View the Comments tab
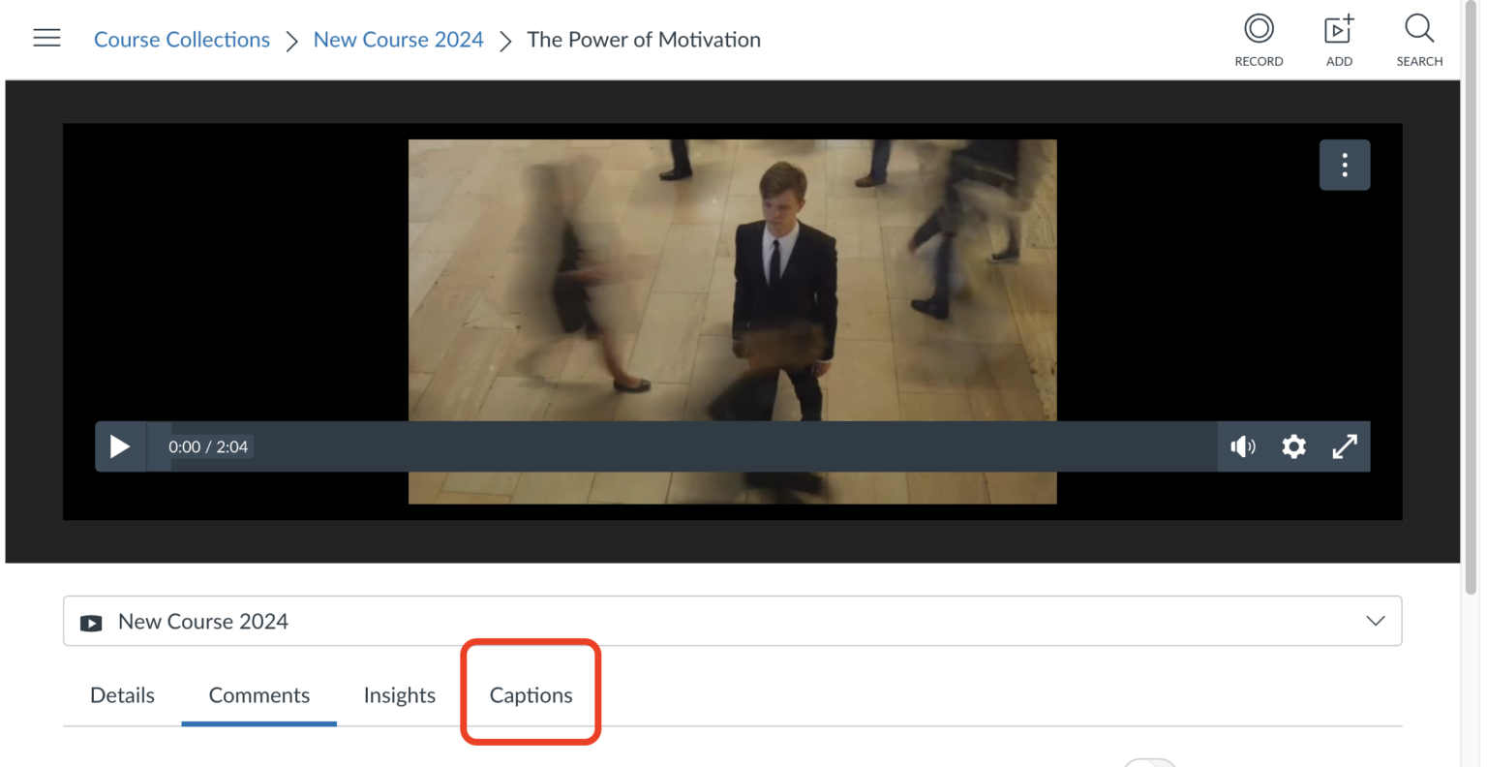This screenshot has height=767, width=1487. 258,694
